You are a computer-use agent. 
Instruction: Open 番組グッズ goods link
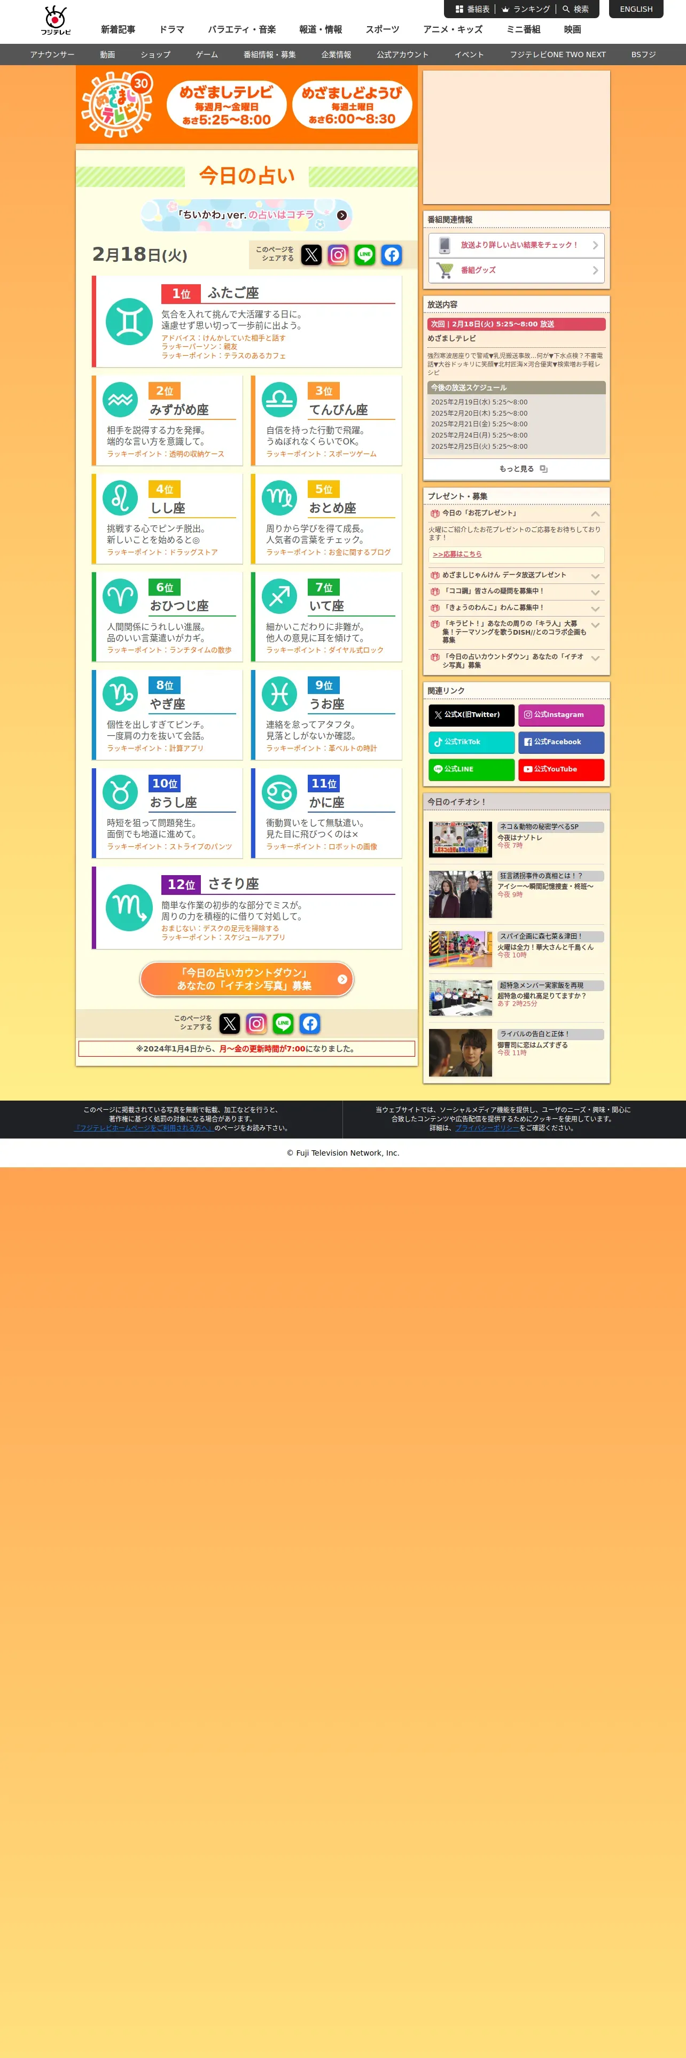516,270
